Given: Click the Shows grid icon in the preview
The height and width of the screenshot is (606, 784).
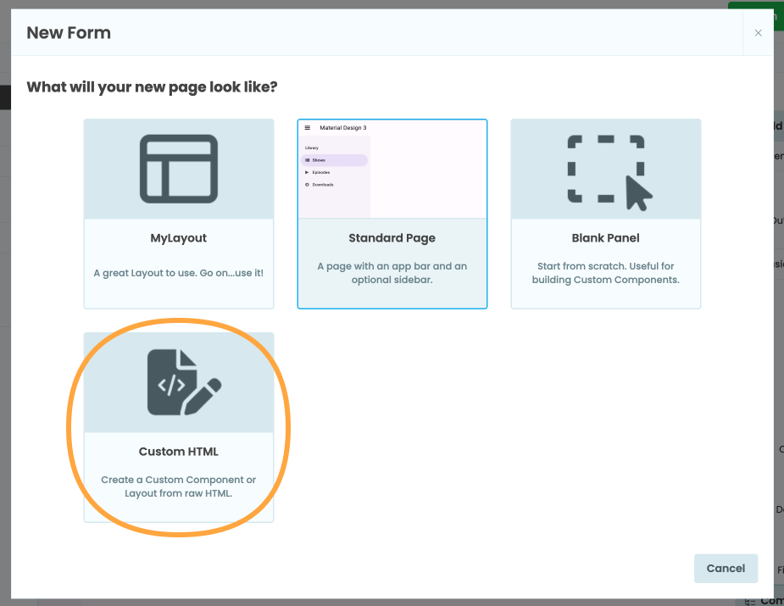Looking at the screenshot, I should click(x=308, y=160).
